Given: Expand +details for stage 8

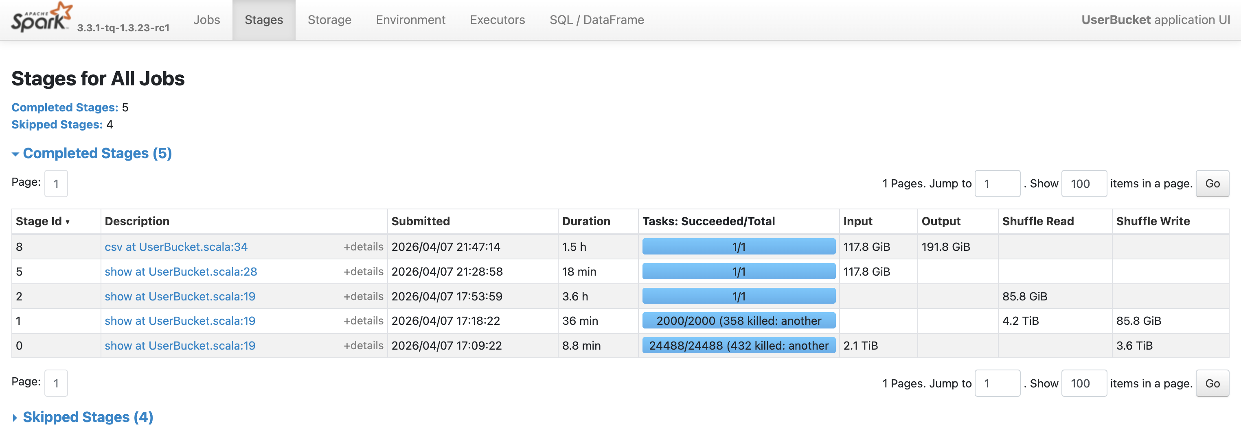Looking at the screenshot, I should (363, 247).
